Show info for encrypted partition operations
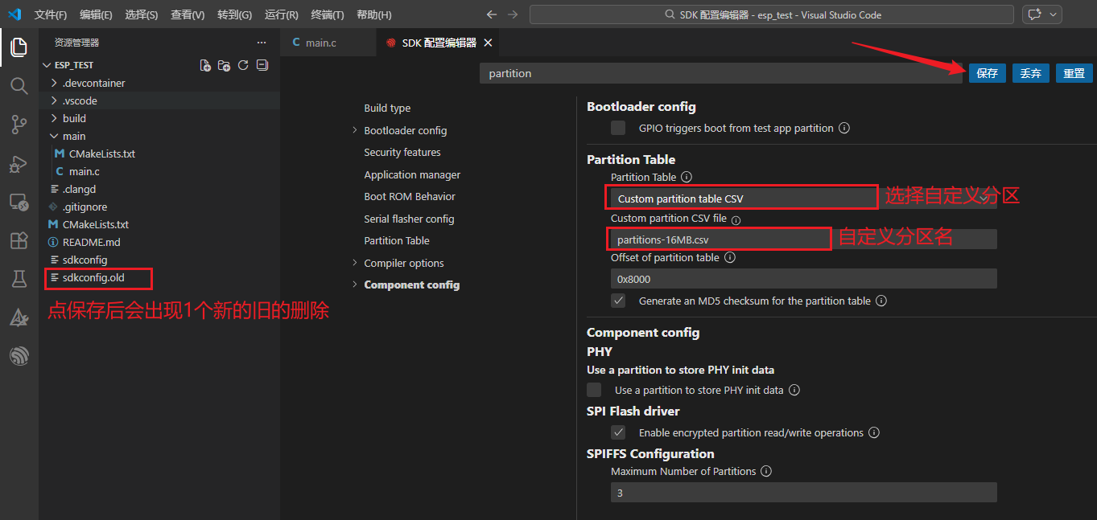 pos(874,432)
